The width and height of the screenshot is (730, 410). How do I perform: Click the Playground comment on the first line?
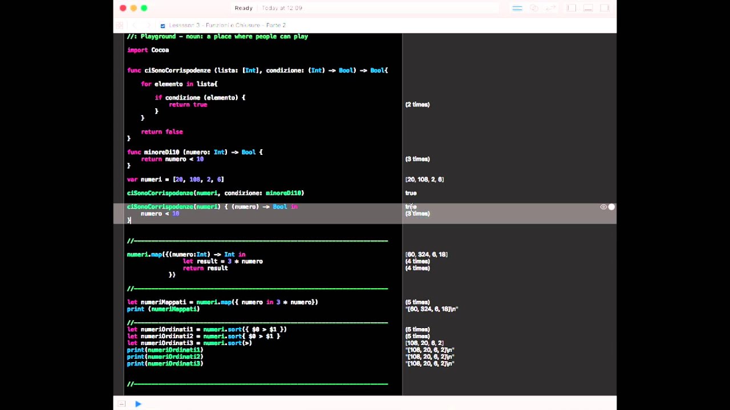click(x=217, y=36)
